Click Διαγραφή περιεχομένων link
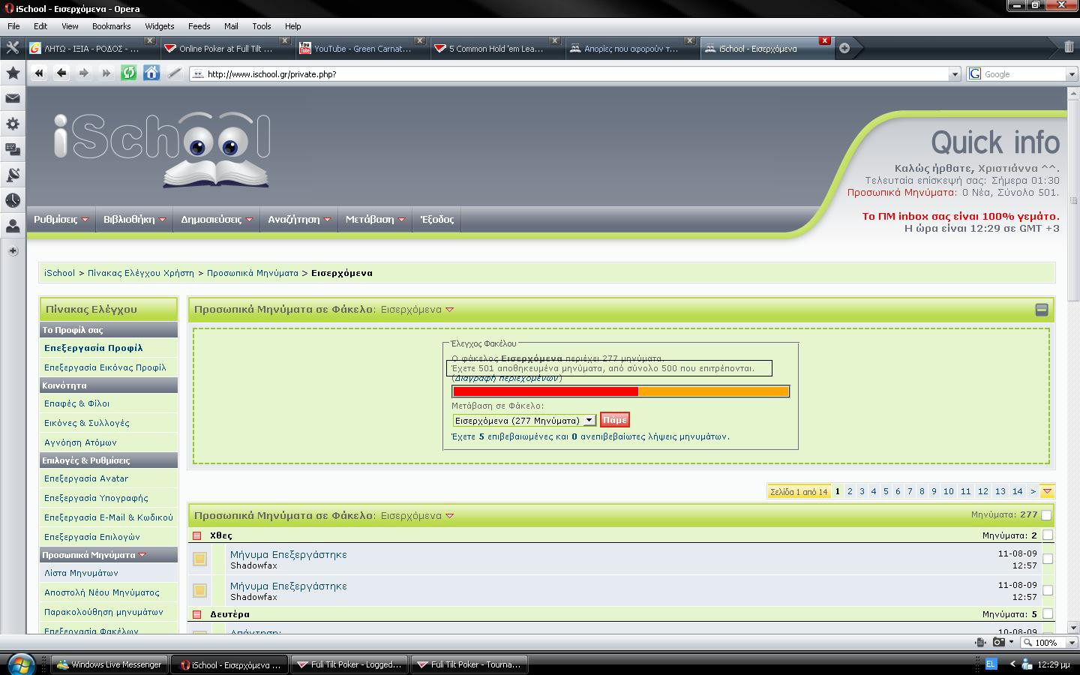The width and height of the screenshot is (1080, 675). [x=507, y=379]
